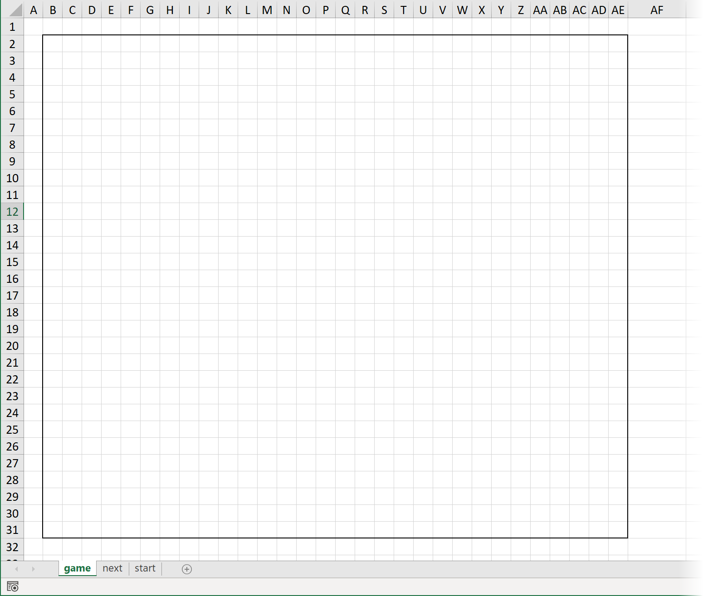703x596 pixels.
Task: Select column M header
Action: pyautogui.click(x=268, y=10)
